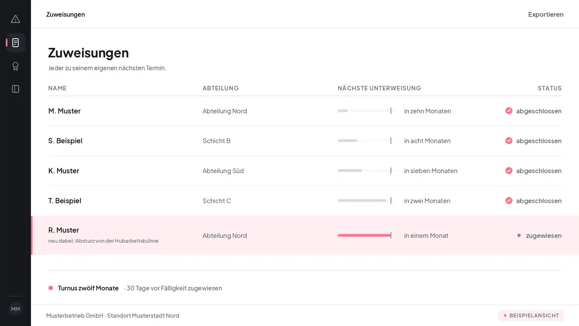Image resolution: width=579 pixels, height=326 pixels.
Task: Open the K. Muster row
Action: (305, 171)
